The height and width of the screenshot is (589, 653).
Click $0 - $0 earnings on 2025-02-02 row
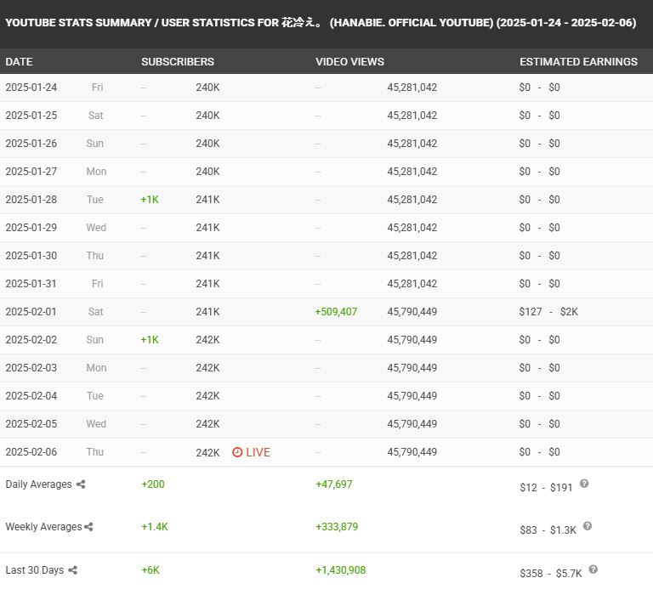pos(539,340)
